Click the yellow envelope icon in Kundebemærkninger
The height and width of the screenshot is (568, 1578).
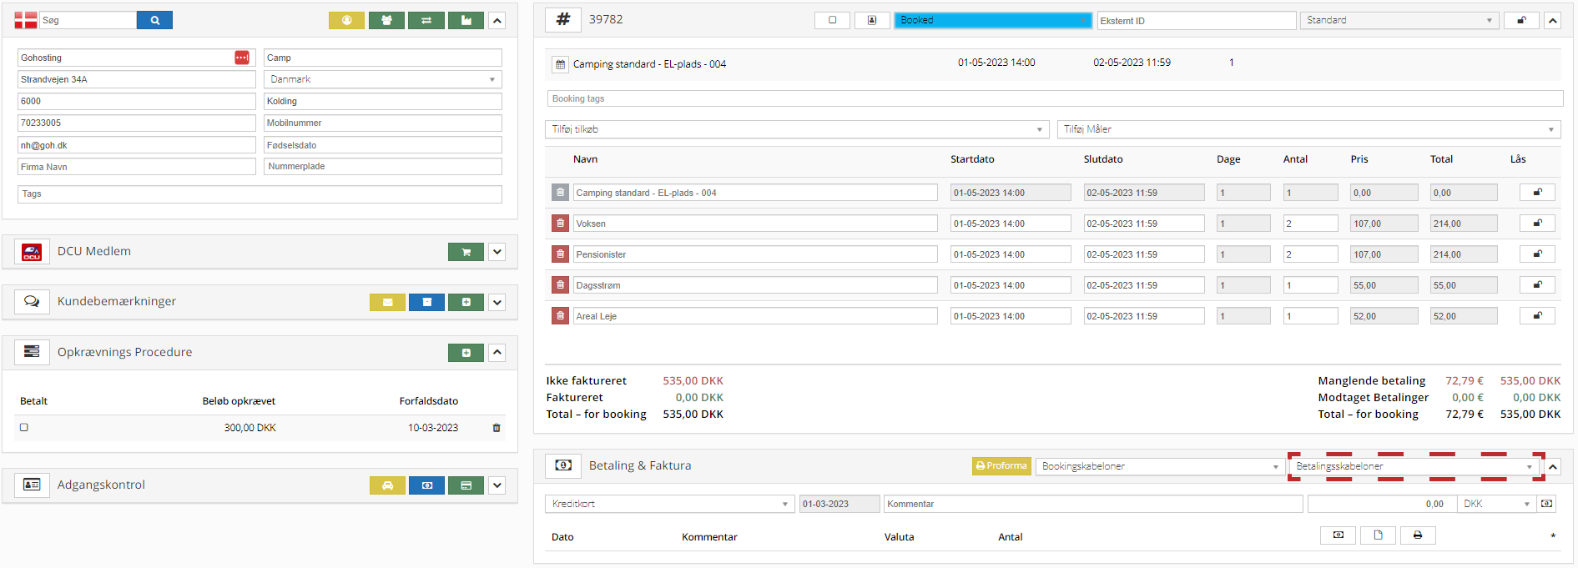[x=387, y=302]
